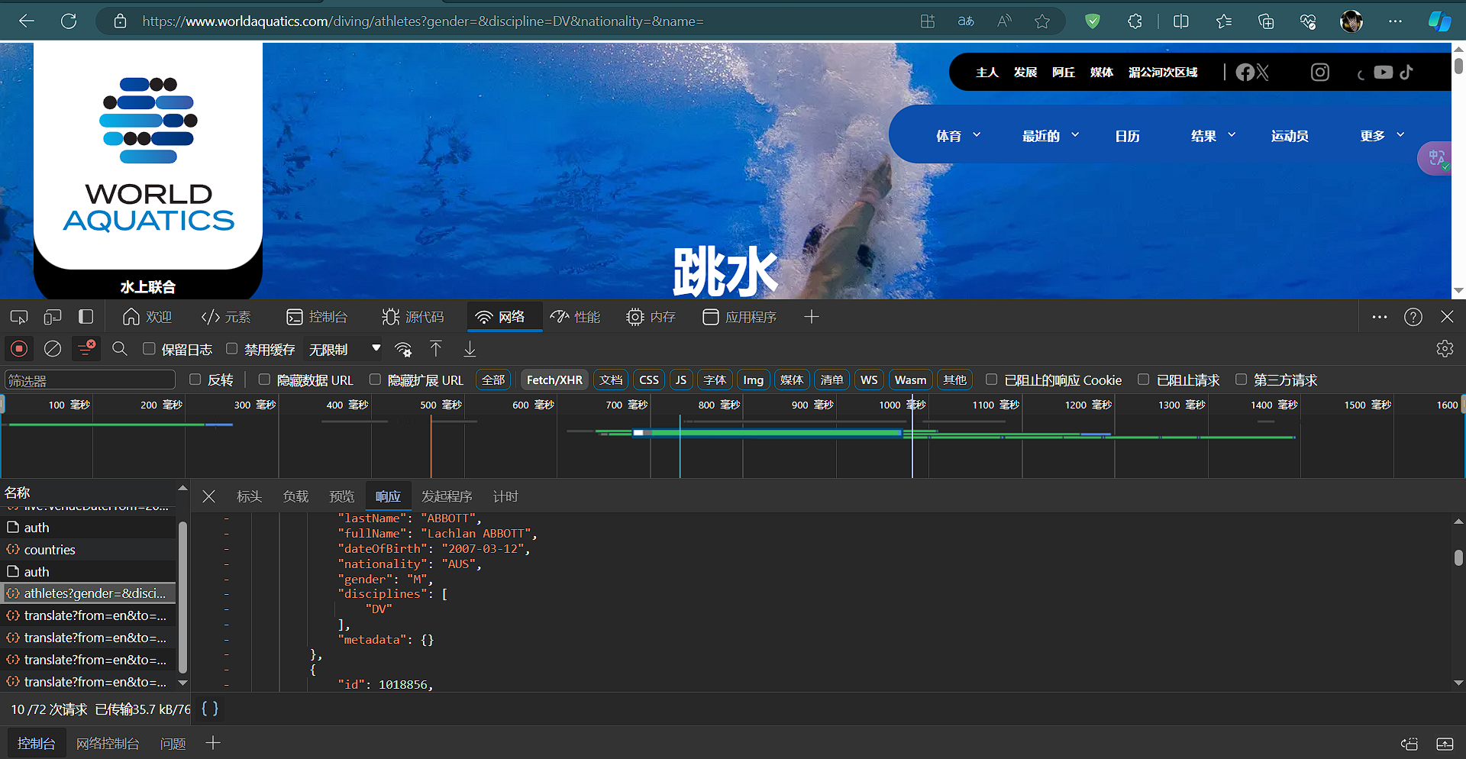Click the 筛选器 filter input field
The image size is (1466, 759).
(x=90, y=380)
